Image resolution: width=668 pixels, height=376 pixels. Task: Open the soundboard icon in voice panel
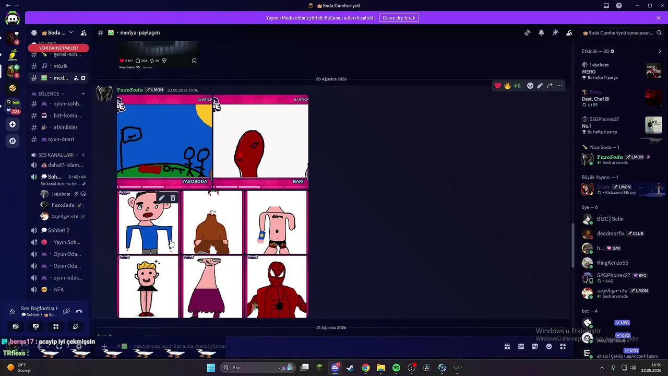(x=76, y=326)
